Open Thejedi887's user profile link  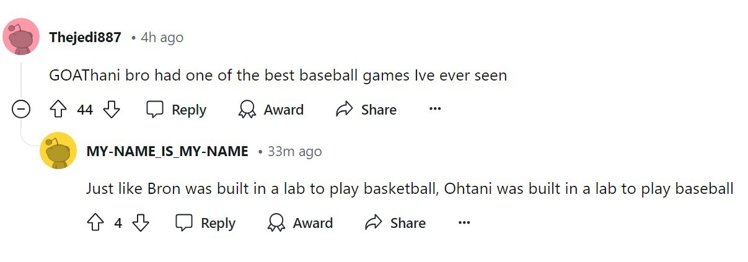click(85, 37)
